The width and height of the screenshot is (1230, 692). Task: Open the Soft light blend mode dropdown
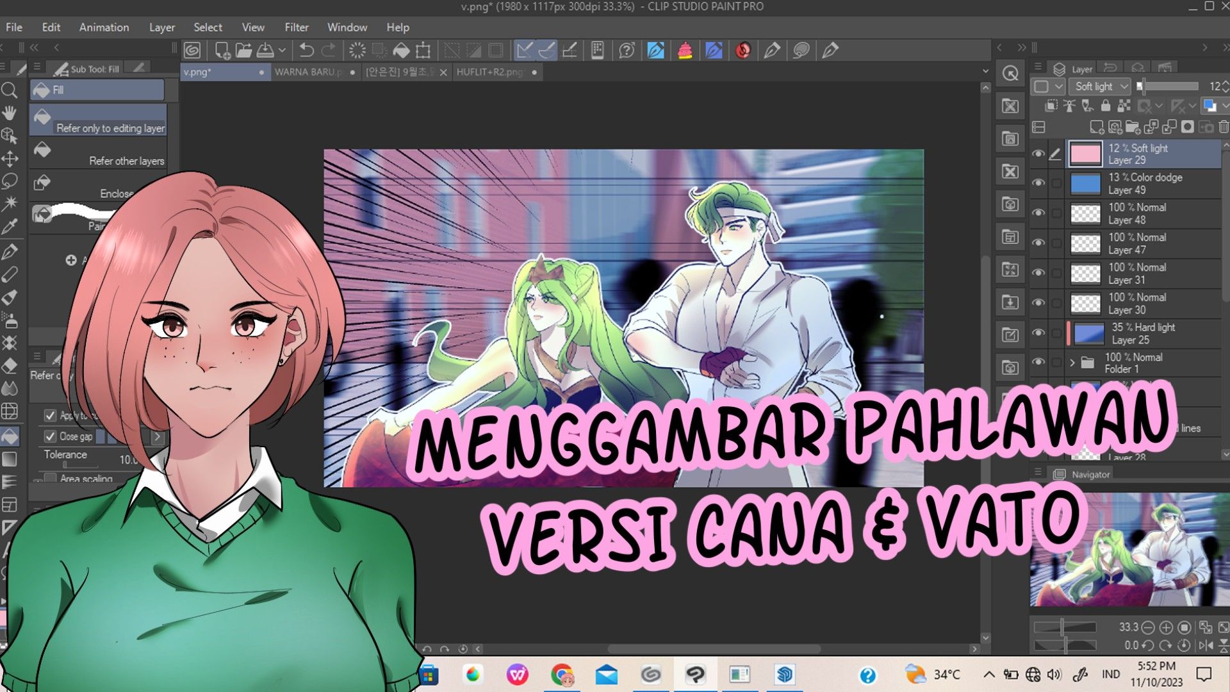(x=1101, y=86)
